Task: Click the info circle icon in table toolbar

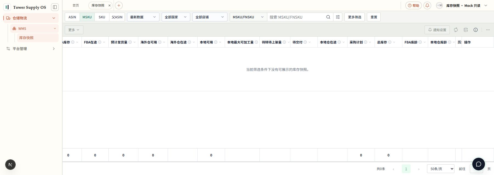Action: coord(476,30)
